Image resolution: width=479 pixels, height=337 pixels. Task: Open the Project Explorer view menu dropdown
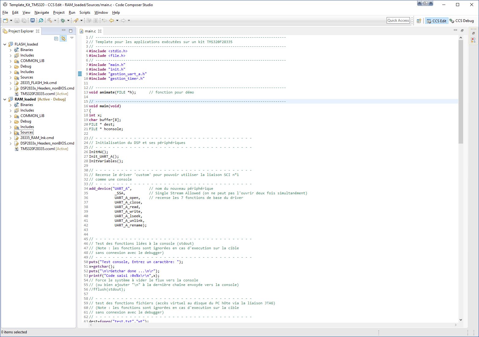coord(72,38)
